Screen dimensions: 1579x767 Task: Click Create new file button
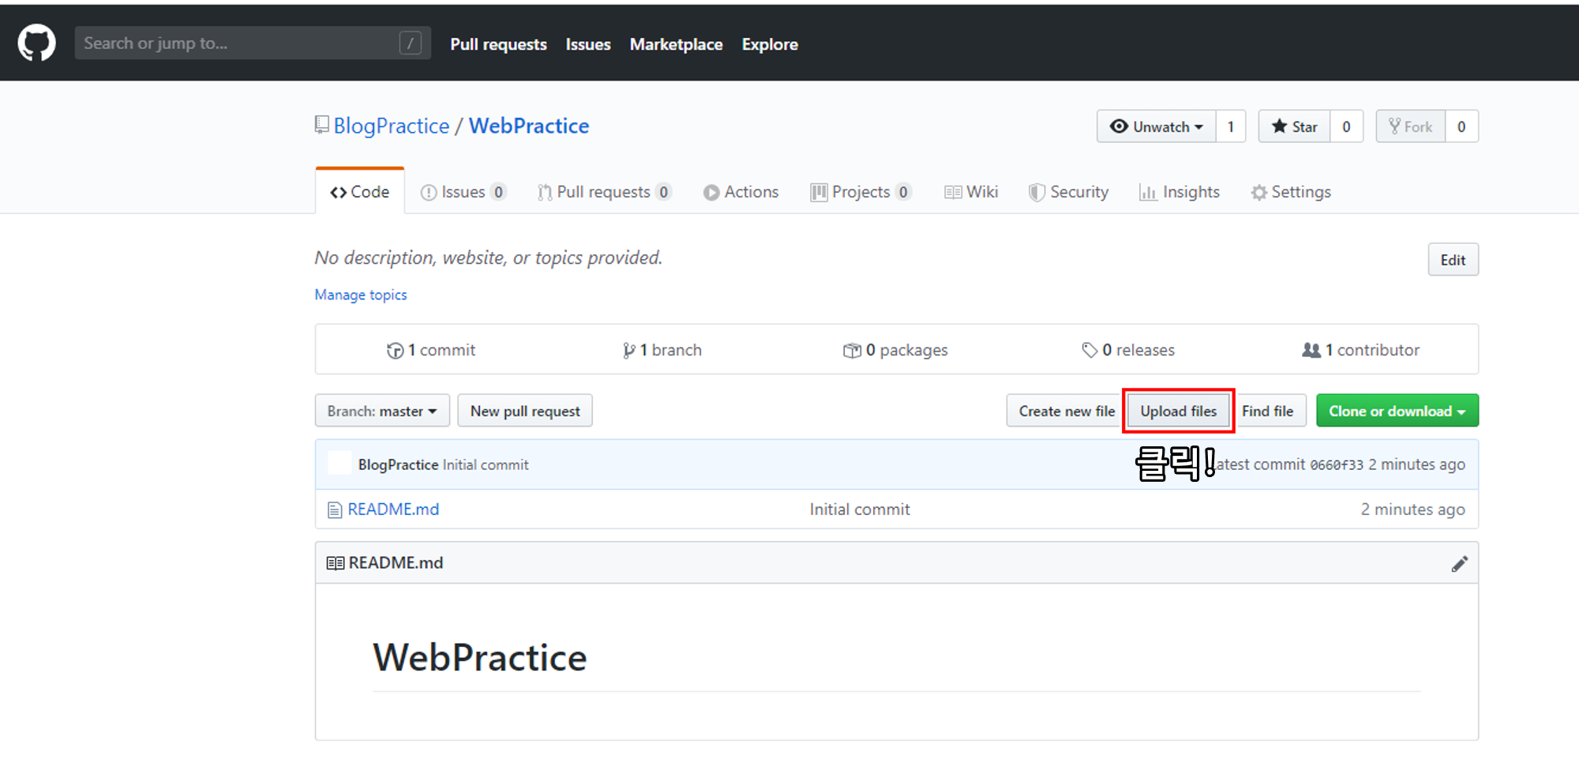1066,411
